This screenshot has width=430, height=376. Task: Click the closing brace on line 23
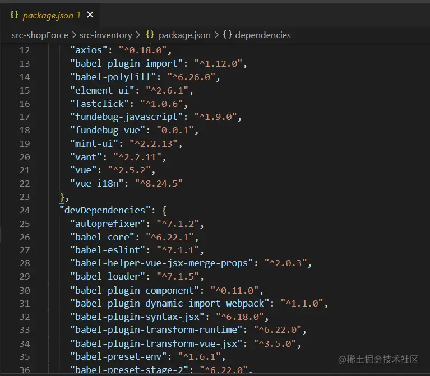coord(62,197)
